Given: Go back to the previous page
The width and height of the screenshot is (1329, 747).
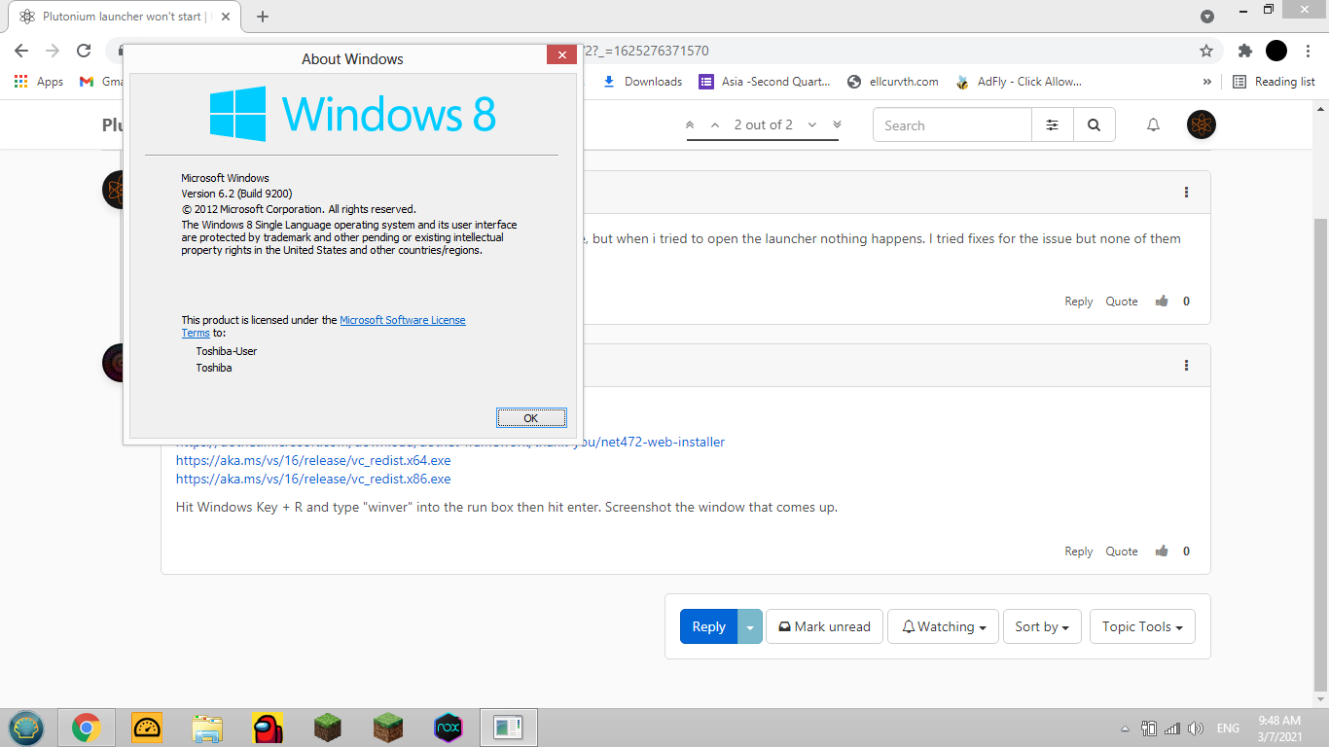Looking at the screenshot, I should click(x=21, y=51).
